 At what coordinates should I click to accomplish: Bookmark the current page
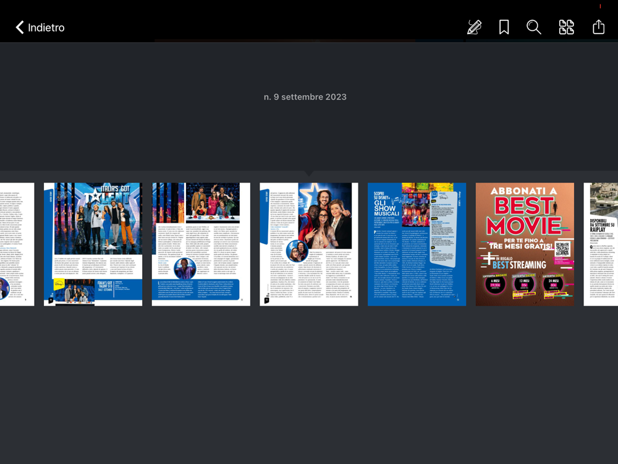click(504, 27)
